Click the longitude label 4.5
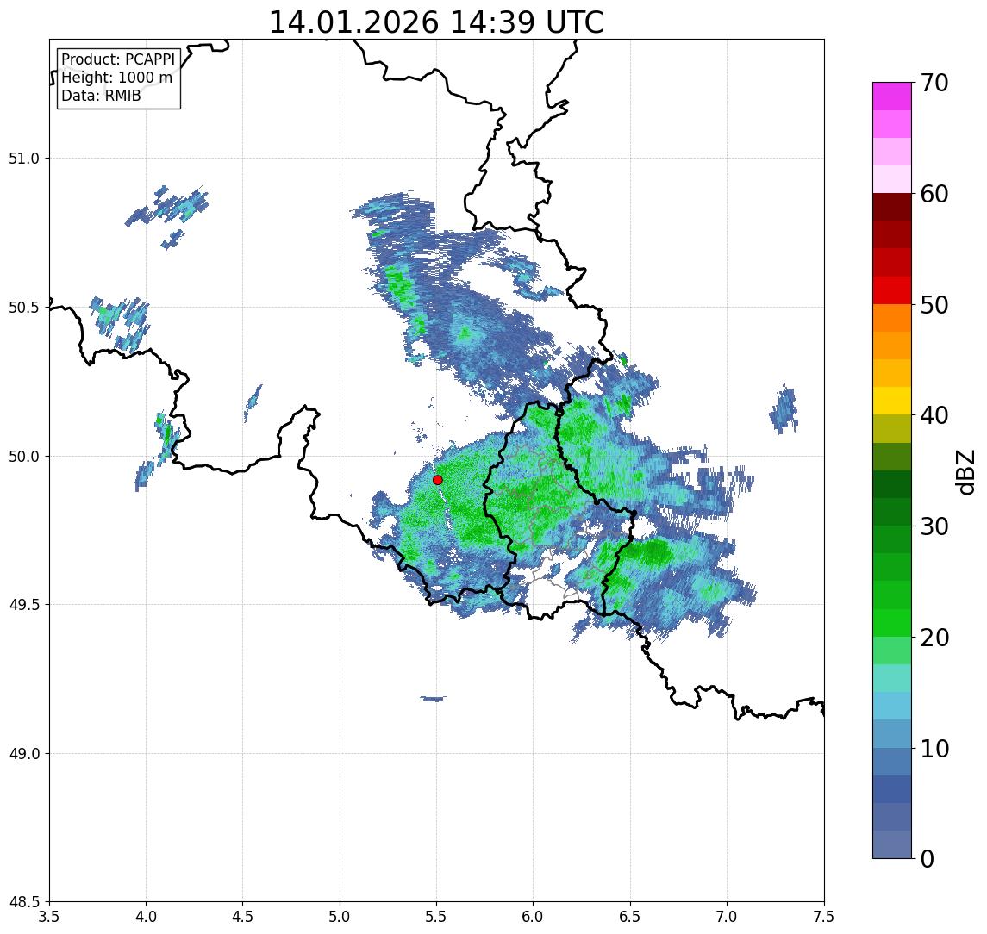The width and height of the screenshot is (987, 934). coord(243,917)
